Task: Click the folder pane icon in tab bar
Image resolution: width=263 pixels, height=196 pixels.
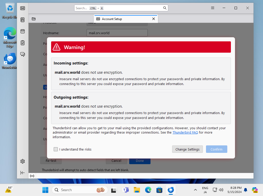Action: [x=34, y=19]
